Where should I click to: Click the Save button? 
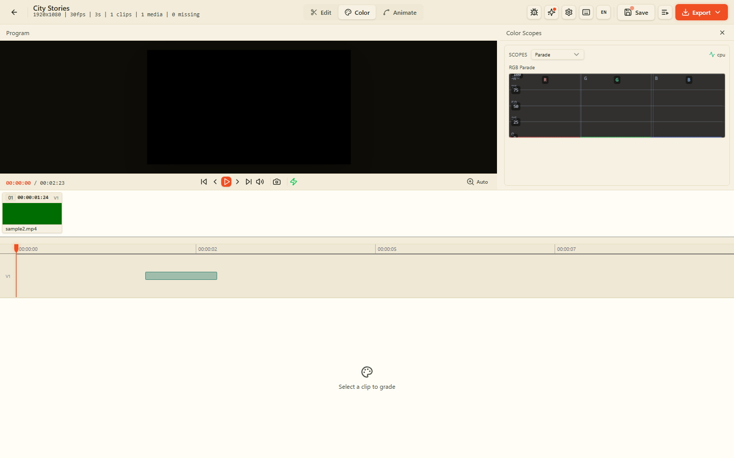pos(636,12)
